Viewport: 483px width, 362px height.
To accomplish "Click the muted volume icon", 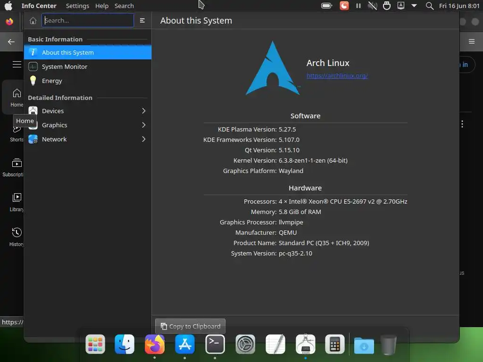I will point(373,6).
